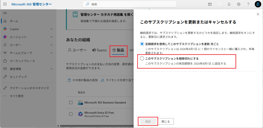This screenshot has height=128, width=263.
Task: Click the glossary book icon
Action: pyautogui.click(x=75, y=15)
